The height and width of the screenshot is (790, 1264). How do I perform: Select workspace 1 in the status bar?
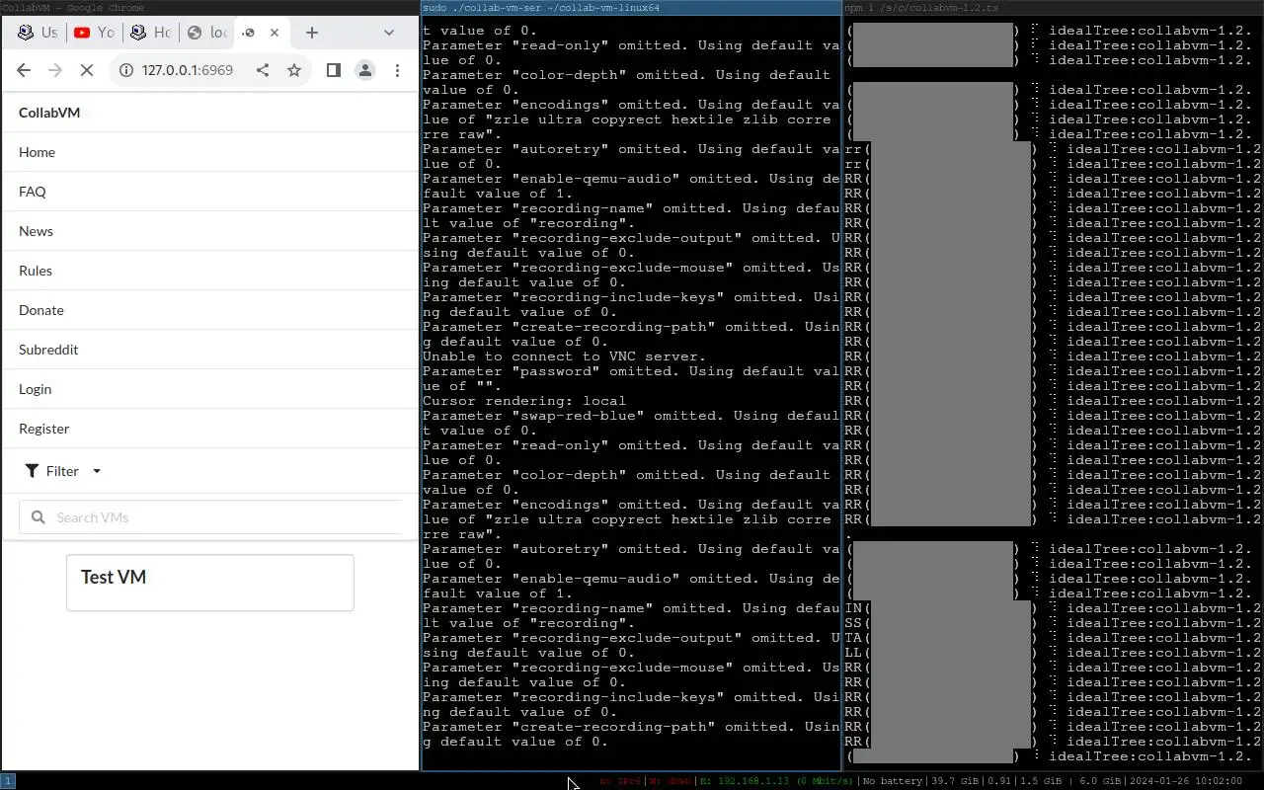[x=8, y=781]
